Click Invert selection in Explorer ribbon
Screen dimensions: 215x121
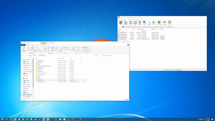point(87,51)
